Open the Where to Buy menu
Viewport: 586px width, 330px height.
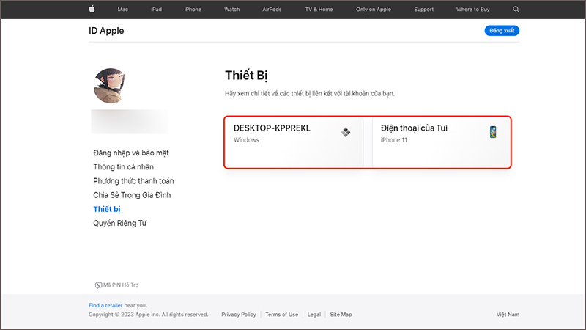pyautogui.click(x=472, y=10)
